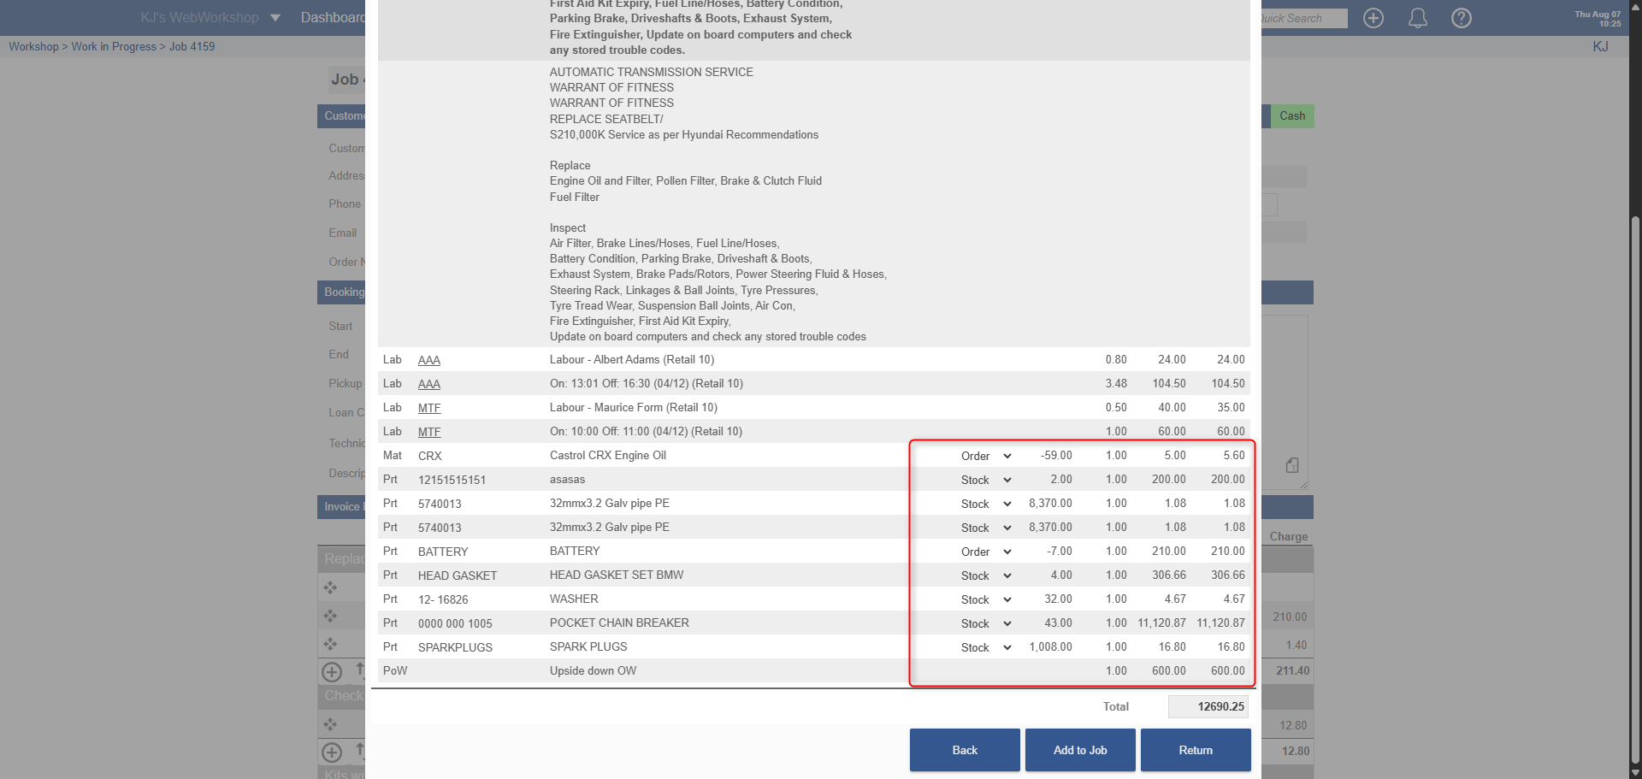Click the 'Fuel Filter' text line
Screen dimensions: 1642x779
tap(575, 197)
